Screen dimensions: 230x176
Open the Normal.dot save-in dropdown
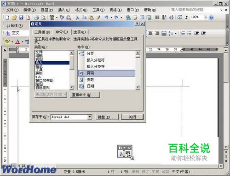coord(90,117)
